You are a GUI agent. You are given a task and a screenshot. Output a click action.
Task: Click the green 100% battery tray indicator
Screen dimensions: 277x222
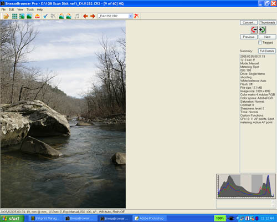coord(220,219)
